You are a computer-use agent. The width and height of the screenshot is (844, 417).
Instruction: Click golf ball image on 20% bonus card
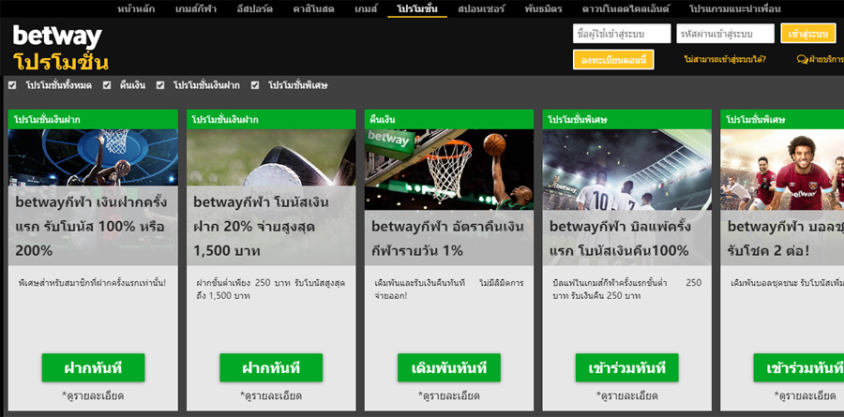tap(271, 157)
